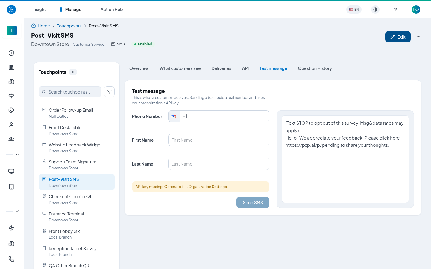Expand the chevron above the monitor icon
The width and height of the screenshot is (431, 269).
17,155
